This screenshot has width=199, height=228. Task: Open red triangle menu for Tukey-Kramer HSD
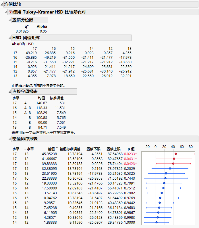tap(11, 12)
